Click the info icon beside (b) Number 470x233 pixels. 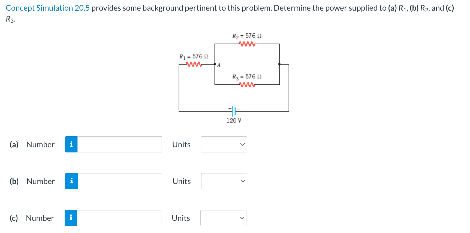point(71,181)
